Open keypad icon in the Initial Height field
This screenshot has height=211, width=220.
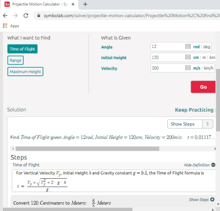tap(188, 57)
